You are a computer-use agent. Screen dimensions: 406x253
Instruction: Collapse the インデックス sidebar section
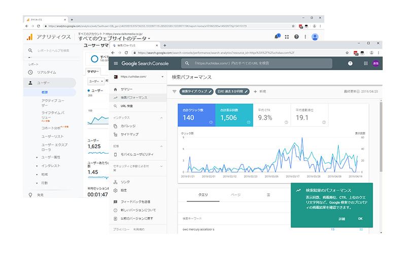coord(162,117)
